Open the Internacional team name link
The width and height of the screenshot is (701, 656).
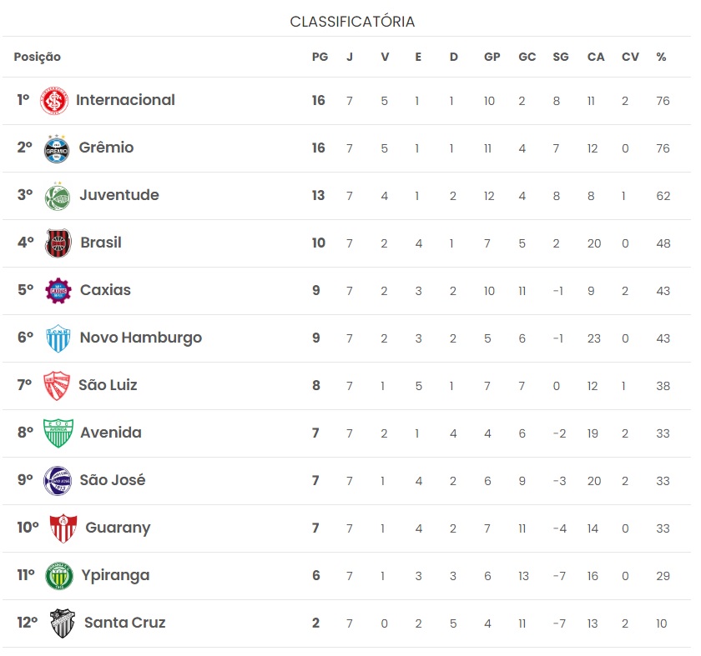tap(125, 100)
